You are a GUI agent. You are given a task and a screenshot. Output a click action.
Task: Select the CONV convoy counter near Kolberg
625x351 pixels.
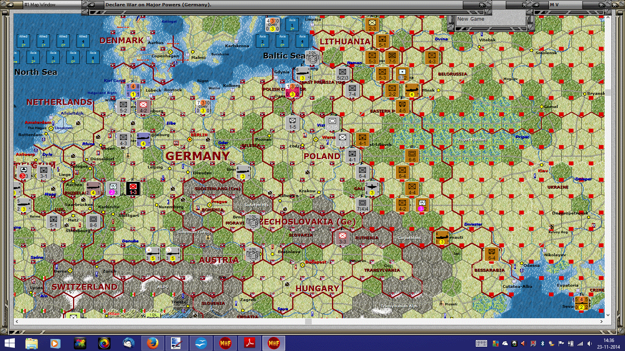click(x=203, y=106)
